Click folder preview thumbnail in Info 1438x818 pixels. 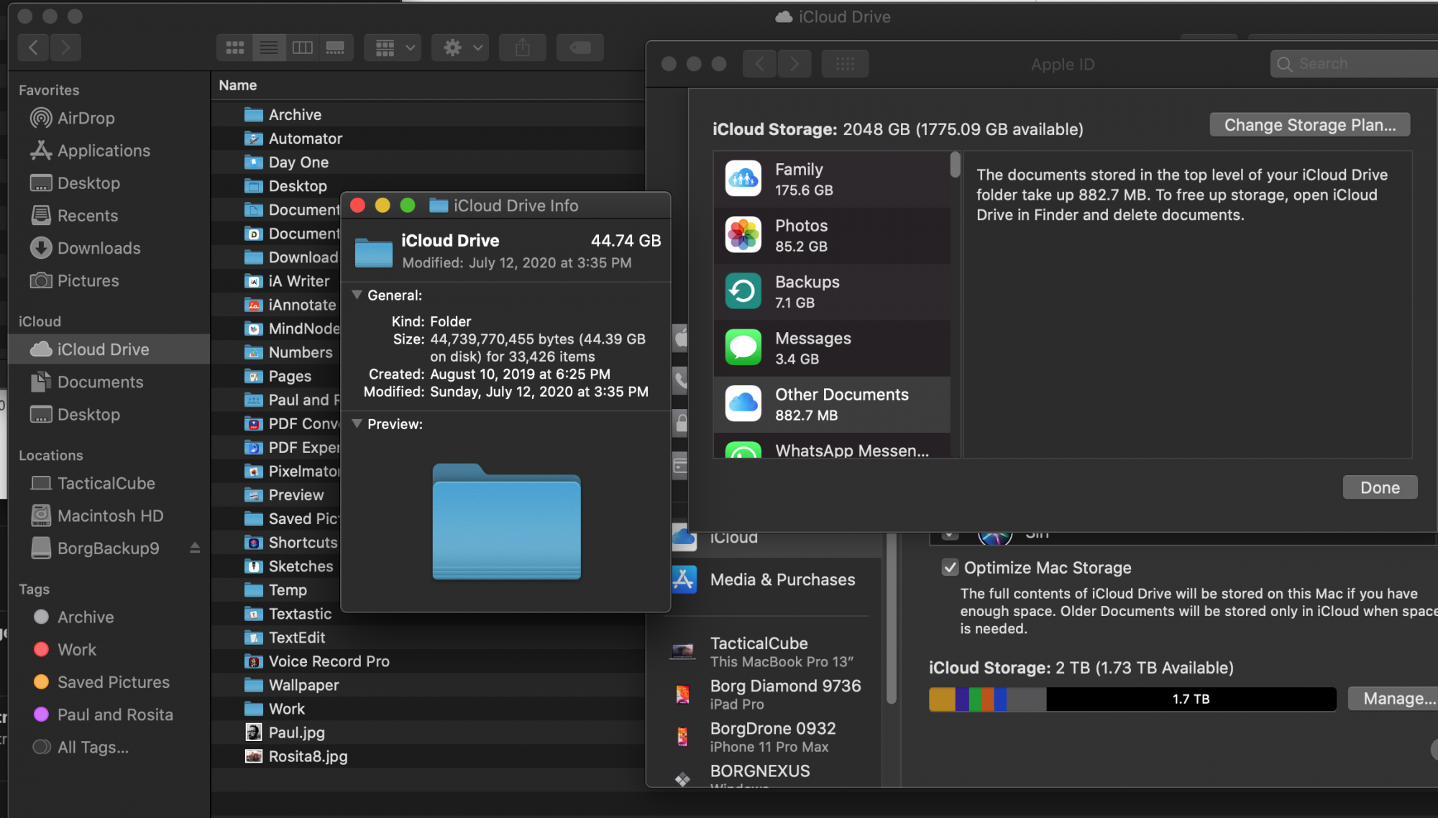tap(506, 522)
